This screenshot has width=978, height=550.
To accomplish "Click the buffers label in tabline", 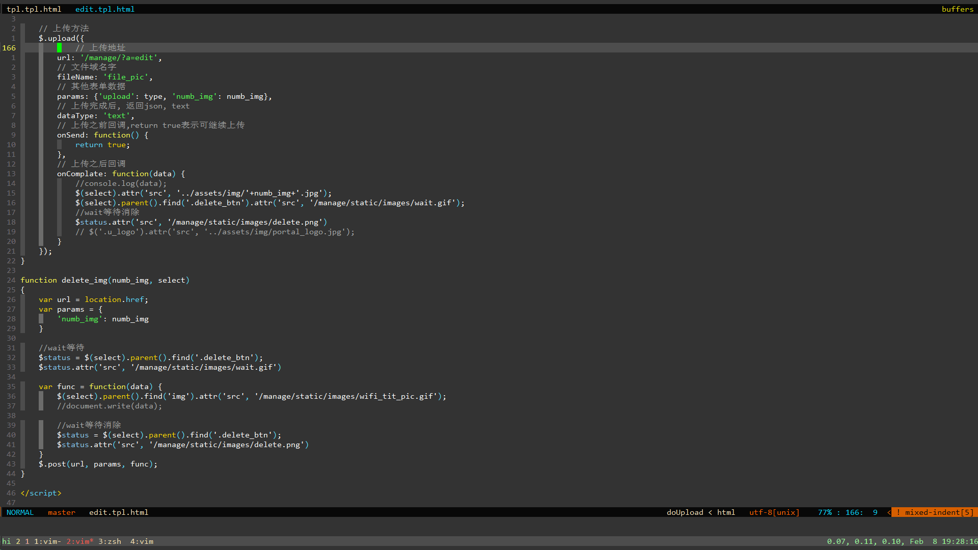I will [957, 9].
